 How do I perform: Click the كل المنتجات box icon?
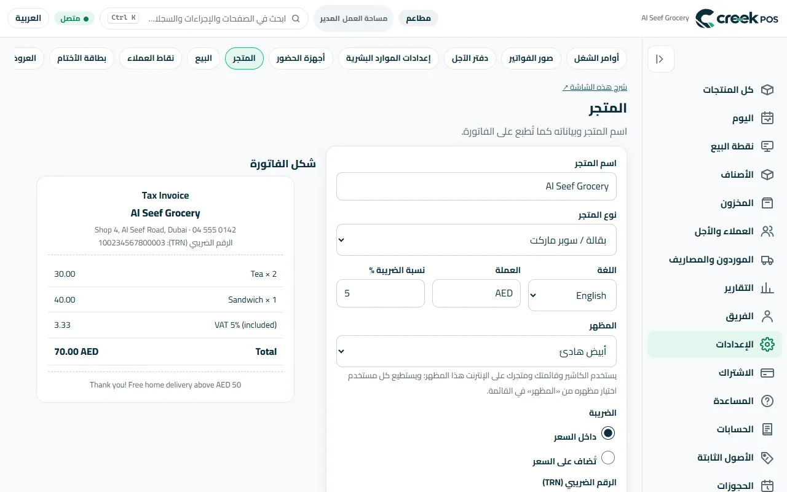pyautogui.click(x=767, y=90)
